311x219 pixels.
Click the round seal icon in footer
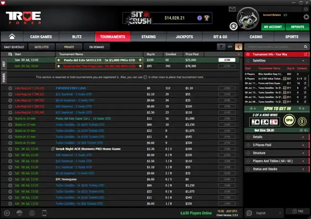[x=32, y=213]
